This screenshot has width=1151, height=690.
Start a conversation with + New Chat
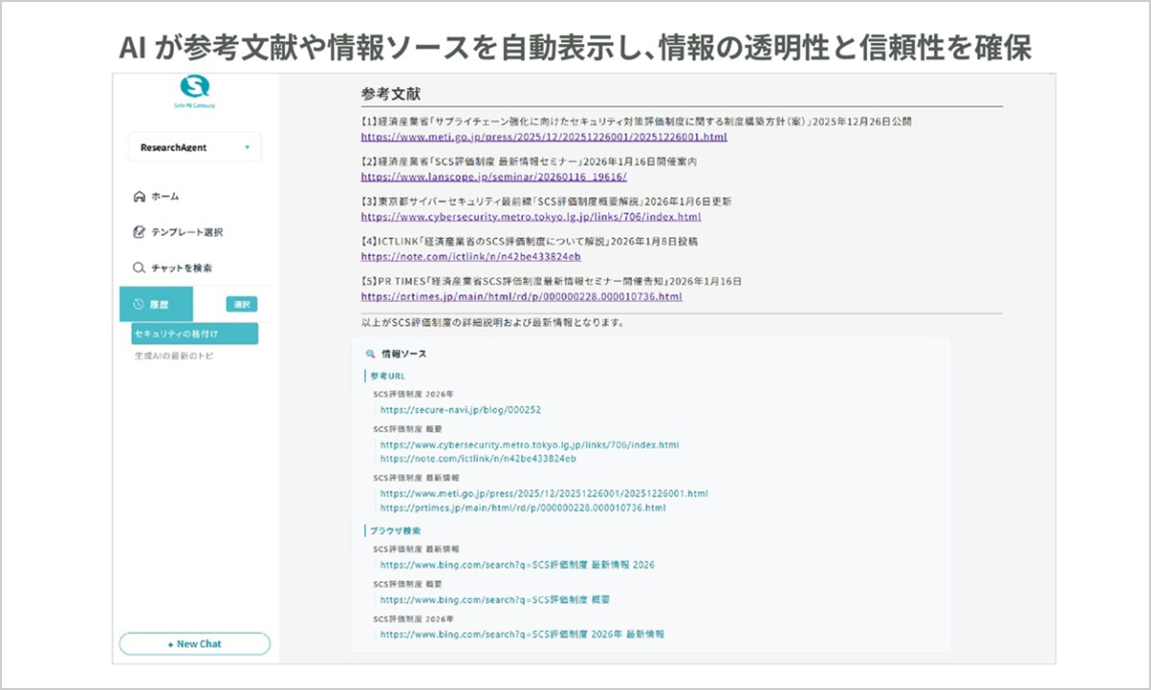(x=194, y=643)
